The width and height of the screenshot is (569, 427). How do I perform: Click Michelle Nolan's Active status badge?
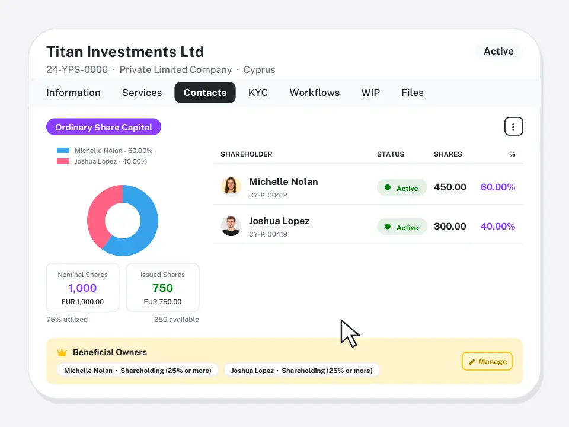402,188
